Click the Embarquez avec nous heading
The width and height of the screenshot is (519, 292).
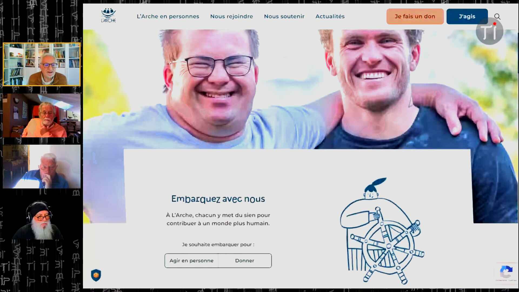[x=218, y=199]
